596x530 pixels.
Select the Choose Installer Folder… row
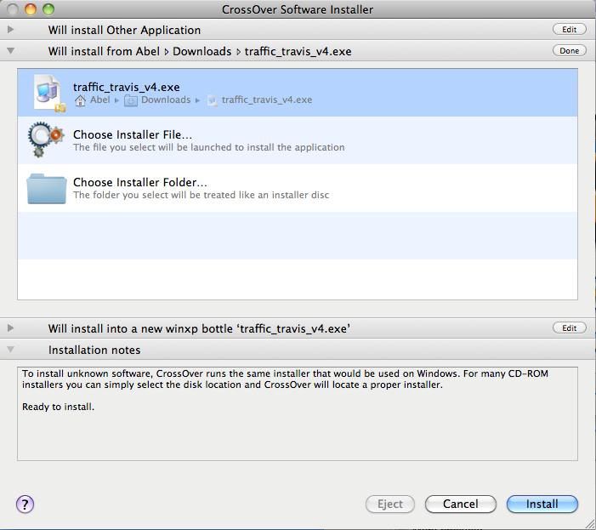(x=298, y=188)
